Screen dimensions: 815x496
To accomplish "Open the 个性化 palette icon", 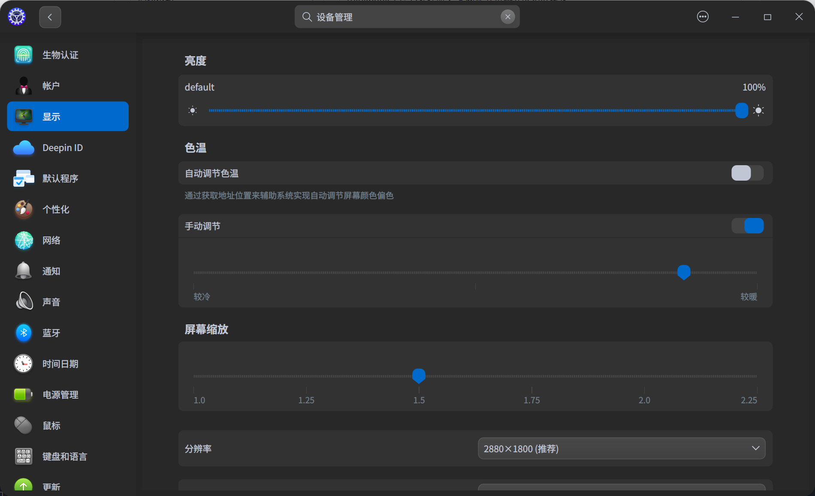I will point(24,209).
